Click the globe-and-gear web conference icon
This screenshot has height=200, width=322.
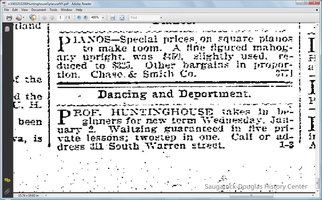click(x=32, y=18)
